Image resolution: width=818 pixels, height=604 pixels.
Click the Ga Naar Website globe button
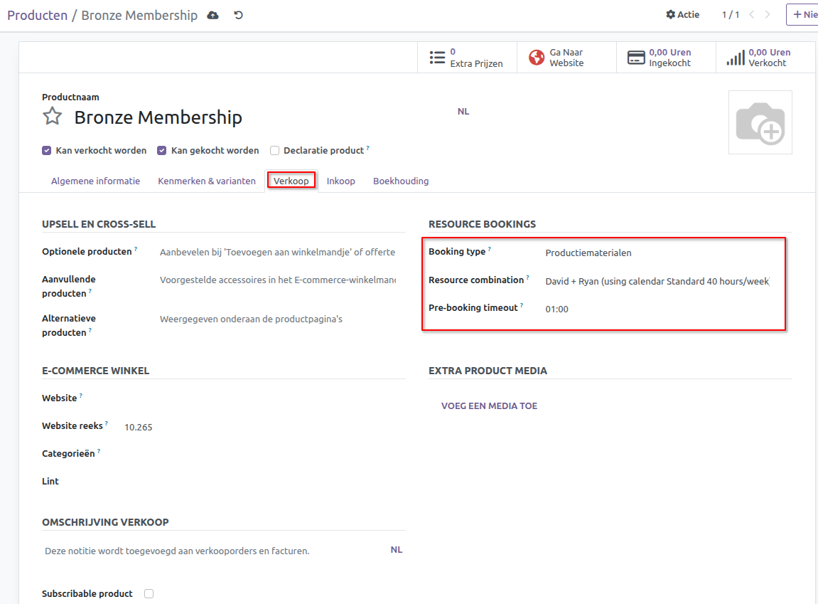[566, 58]
